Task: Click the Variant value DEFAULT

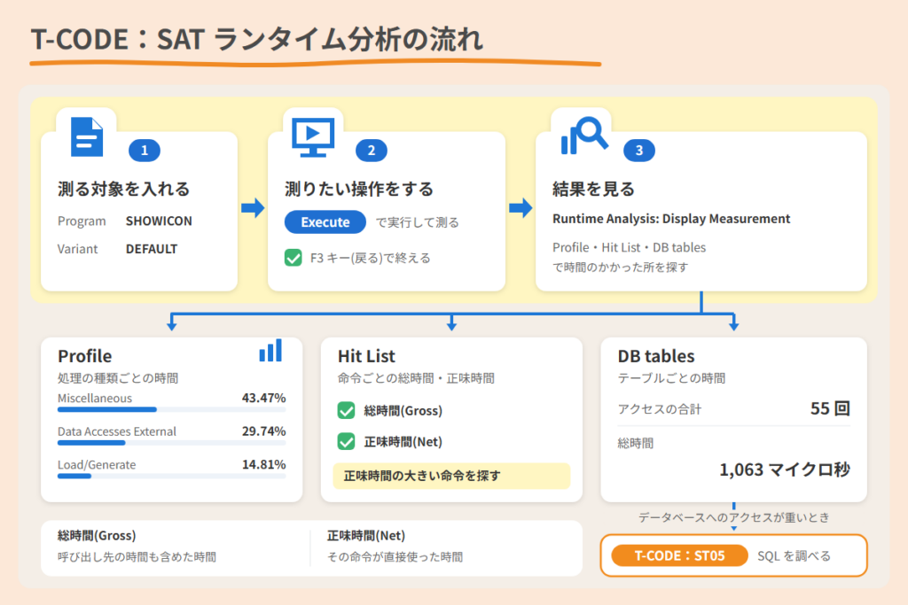Action: [x=152, y=249]
